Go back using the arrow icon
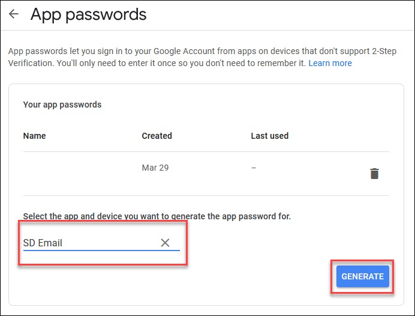Screen dimensions: 415x316 tap(14, 14)
